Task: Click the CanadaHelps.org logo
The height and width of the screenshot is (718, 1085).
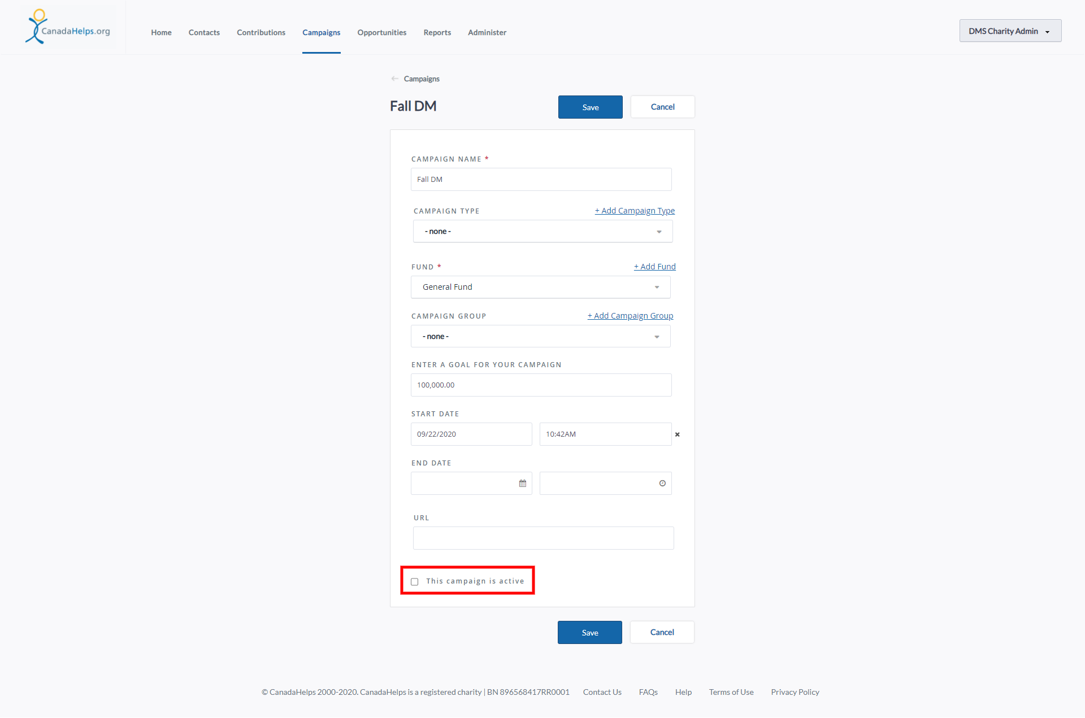Action: 68,27
